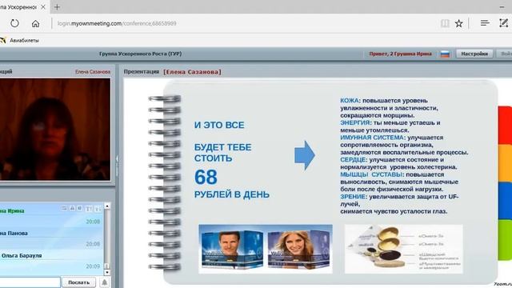
Task: Click the Презентация panel title
Action: click(142, 72)
